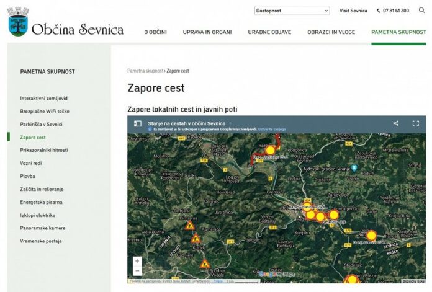Click the map zoom in plus button
The height and width of the screenshot is (292, 432).
tap(137, 261)
